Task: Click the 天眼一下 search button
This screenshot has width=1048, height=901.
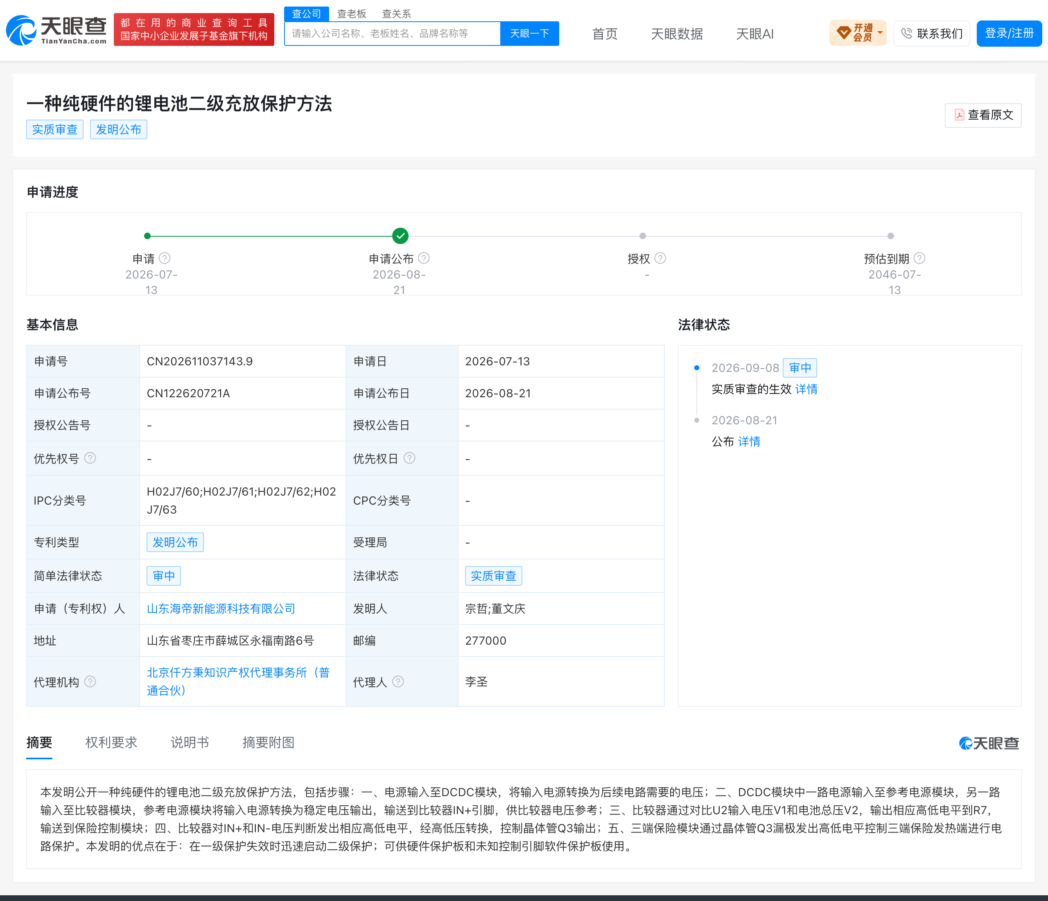Action: [530, 34]
